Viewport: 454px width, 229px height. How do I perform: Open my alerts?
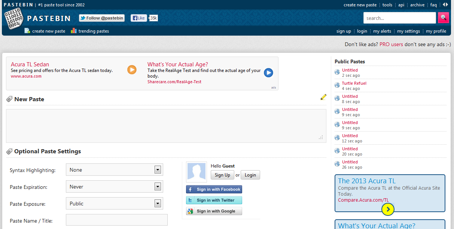[382, 31]
